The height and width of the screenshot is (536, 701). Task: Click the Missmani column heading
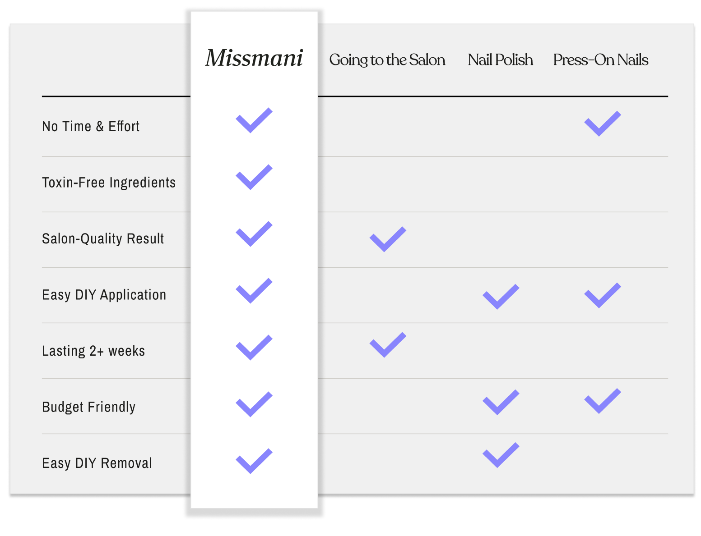coord(254,58)
